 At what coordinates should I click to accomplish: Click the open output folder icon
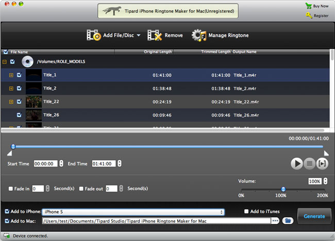(288, 221)
